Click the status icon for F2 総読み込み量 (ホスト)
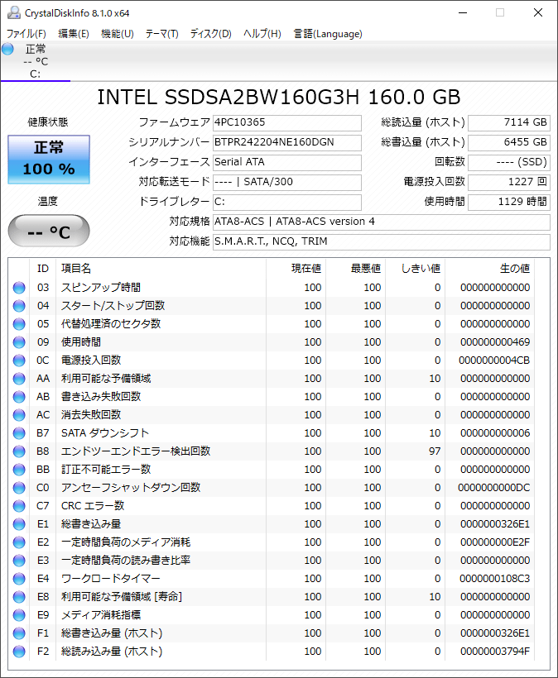The width and height of the screenshot is (558, 678). [x=19, y=652]
